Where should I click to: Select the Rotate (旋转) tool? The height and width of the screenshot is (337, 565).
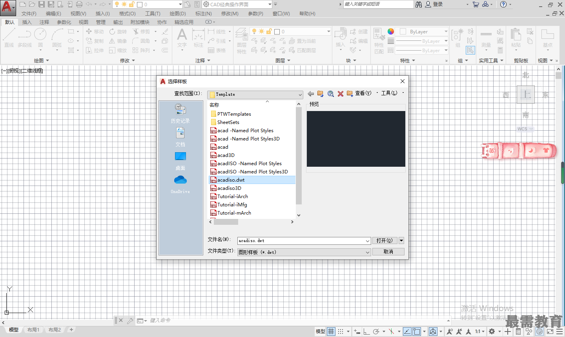tap(118, 31)
